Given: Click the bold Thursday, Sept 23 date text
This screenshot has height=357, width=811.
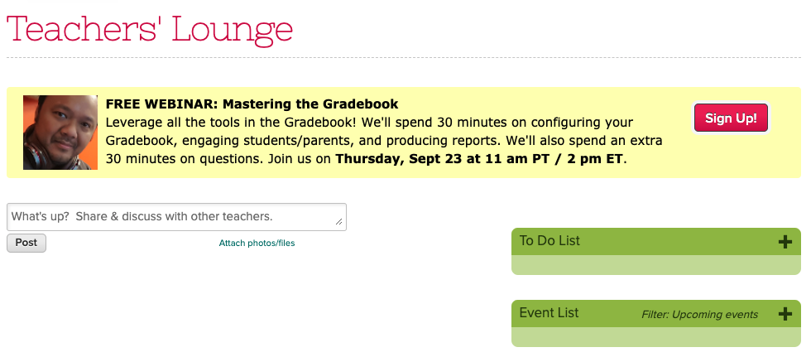Looking at the screenshot, I should 479,159.
